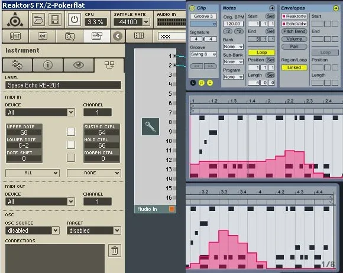Click Set next to Notes Length
343x273 pixels.
270,75
